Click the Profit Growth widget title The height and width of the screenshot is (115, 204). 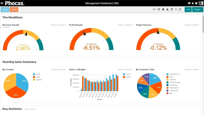76,25
